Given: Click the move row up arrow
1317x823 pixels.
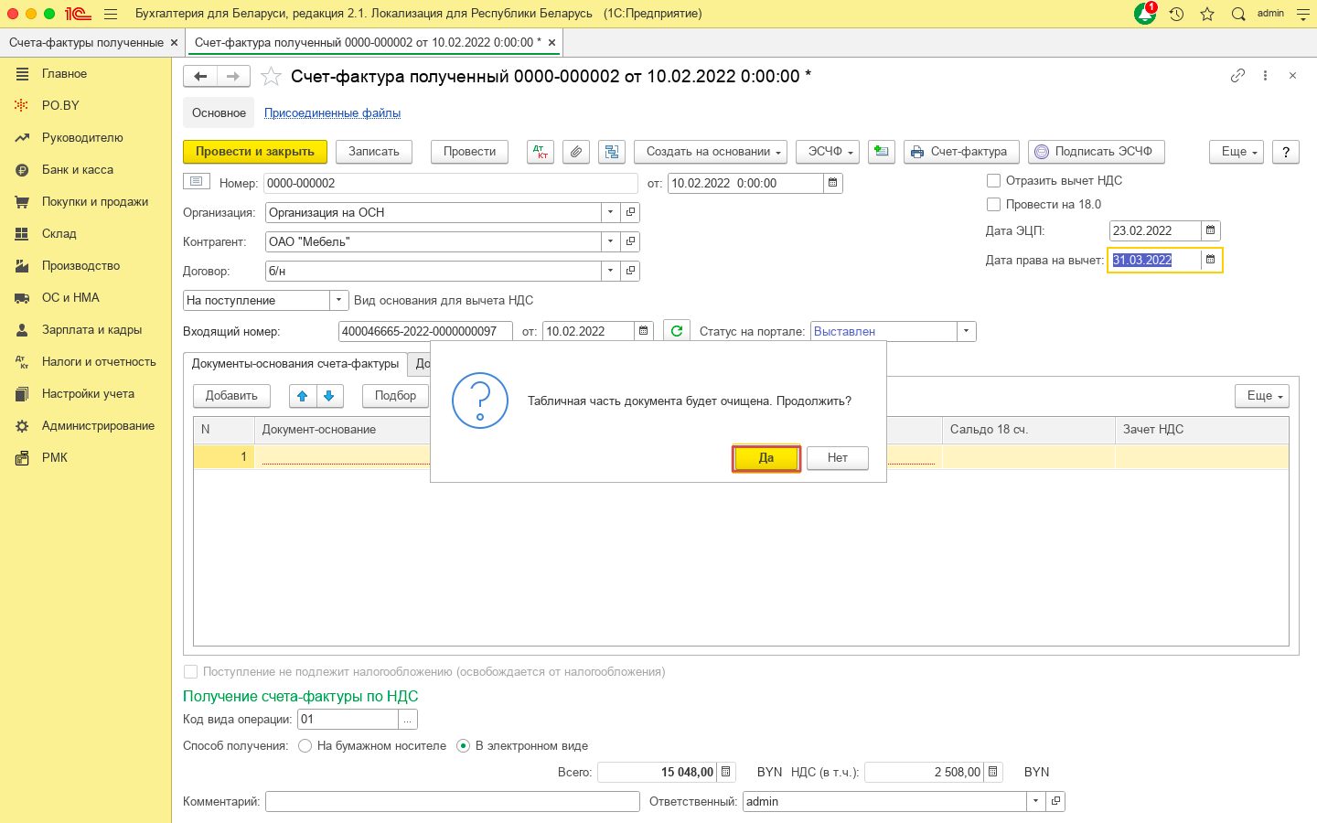Looking at the screenshot, I should click(x=303, y=396).
